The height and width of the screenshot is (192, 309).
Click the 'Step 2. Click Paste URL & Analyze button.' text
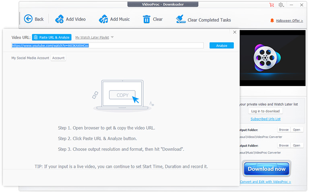click(x=97, y=139)
